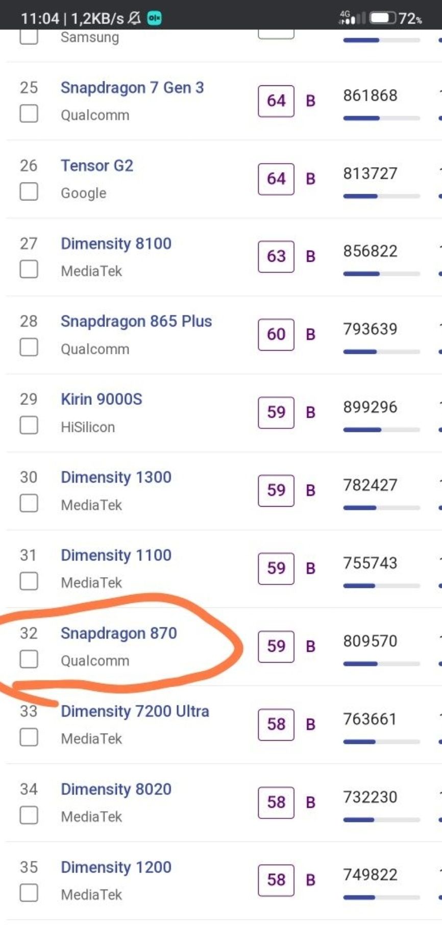Open the Dimensity 8020 link
Screen dimensions: 442x934
[x=116, y=789]
